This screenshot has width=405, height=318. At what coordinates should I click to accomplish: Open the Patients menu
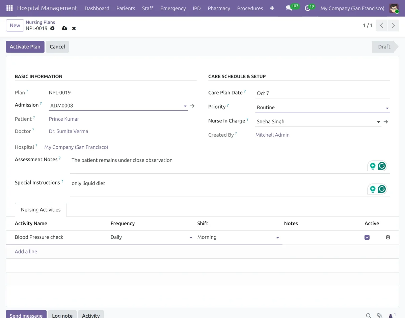[126, 8]
